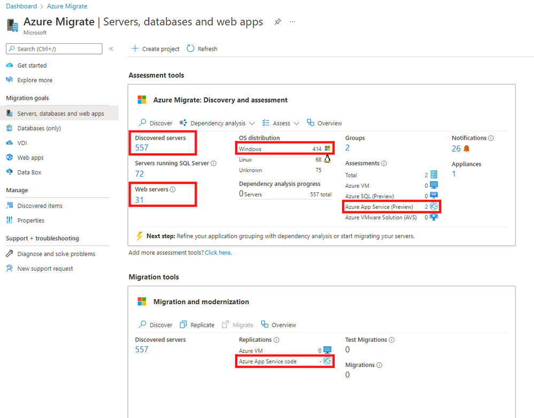
Task: Click the Azure VM assessment monitor icon
Action: point(434,185)
